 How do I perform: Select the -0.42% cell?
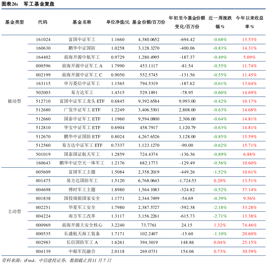[x=220, y=101]
